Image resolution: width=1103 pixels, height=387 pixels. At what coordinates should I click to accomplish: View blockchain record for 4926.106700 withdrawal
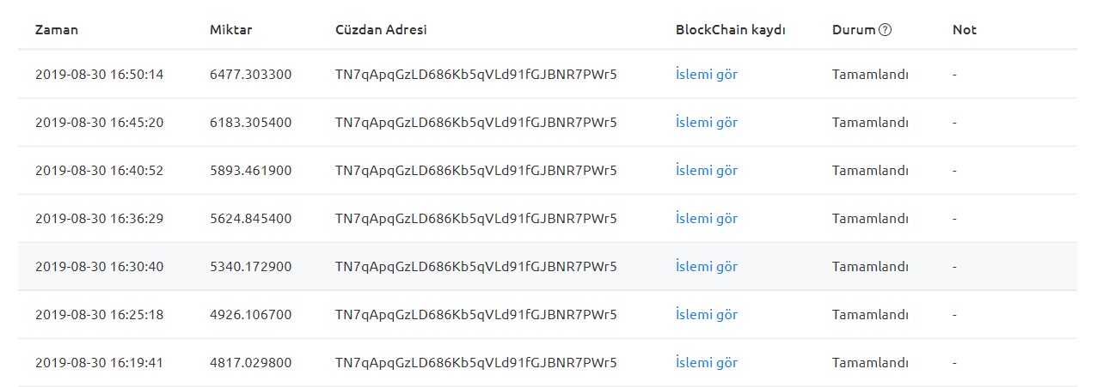click(x=707, y=315)
